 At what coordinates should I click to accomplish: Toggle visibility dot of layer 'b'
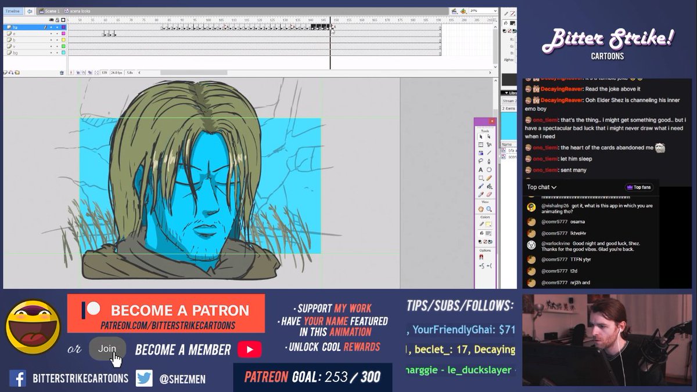51,40
